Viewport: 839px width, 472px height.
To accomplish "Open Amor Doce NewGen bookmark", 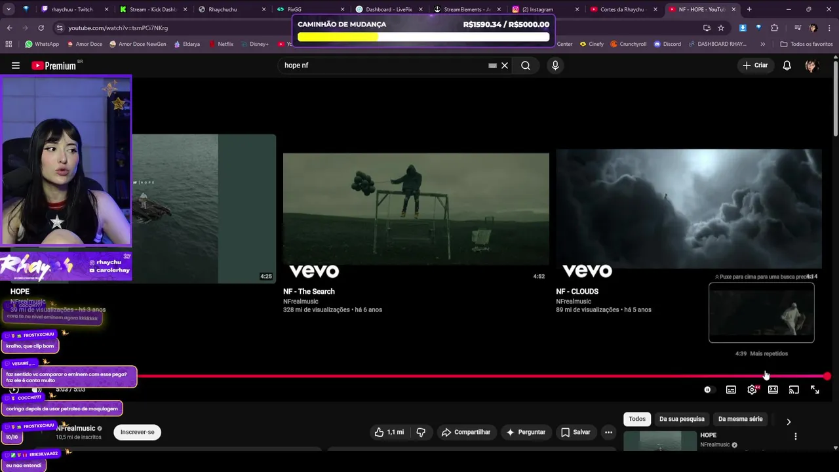I will coord(138,44).
